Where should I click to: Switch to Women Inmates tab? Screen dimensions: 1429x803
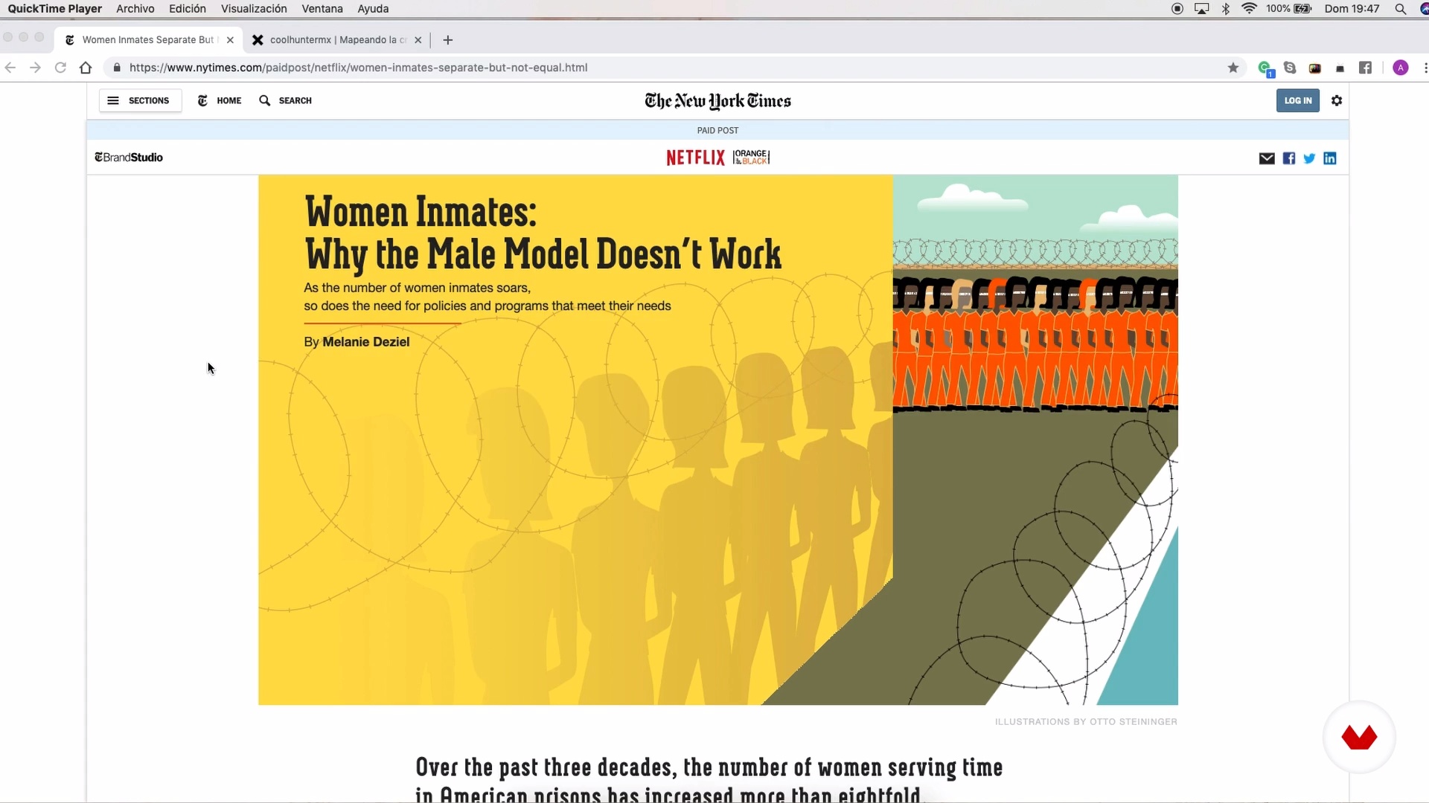coord(148,40)
